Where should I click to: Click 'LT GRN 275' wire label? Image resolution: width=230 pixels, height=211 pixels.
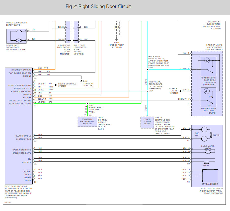coord(45,102)
